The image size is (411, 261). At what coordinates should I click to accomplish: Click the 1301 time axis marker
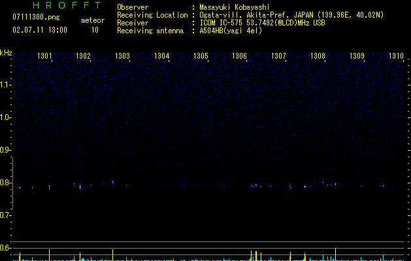44,56
